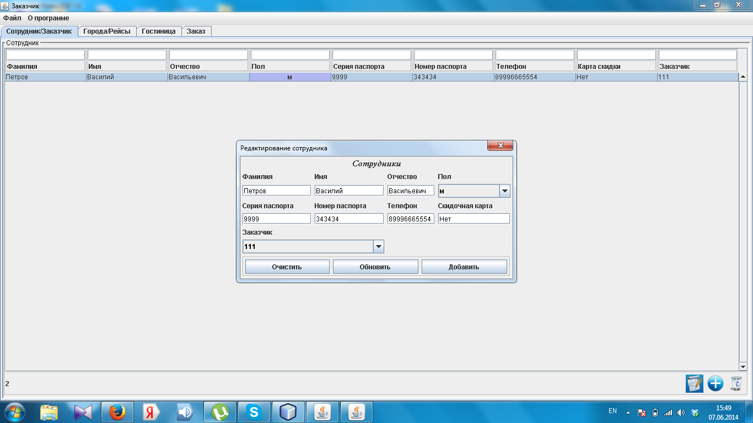Click the blue plus add record icon
This screenshot has height=423, width=753.
[x=716, y=383]
